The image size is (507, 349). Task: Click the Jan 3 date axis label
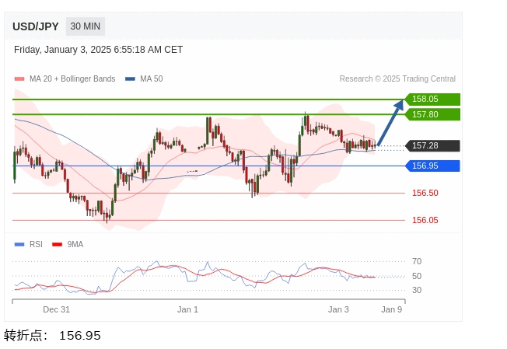pyautogui.click(x=338, y=309)
